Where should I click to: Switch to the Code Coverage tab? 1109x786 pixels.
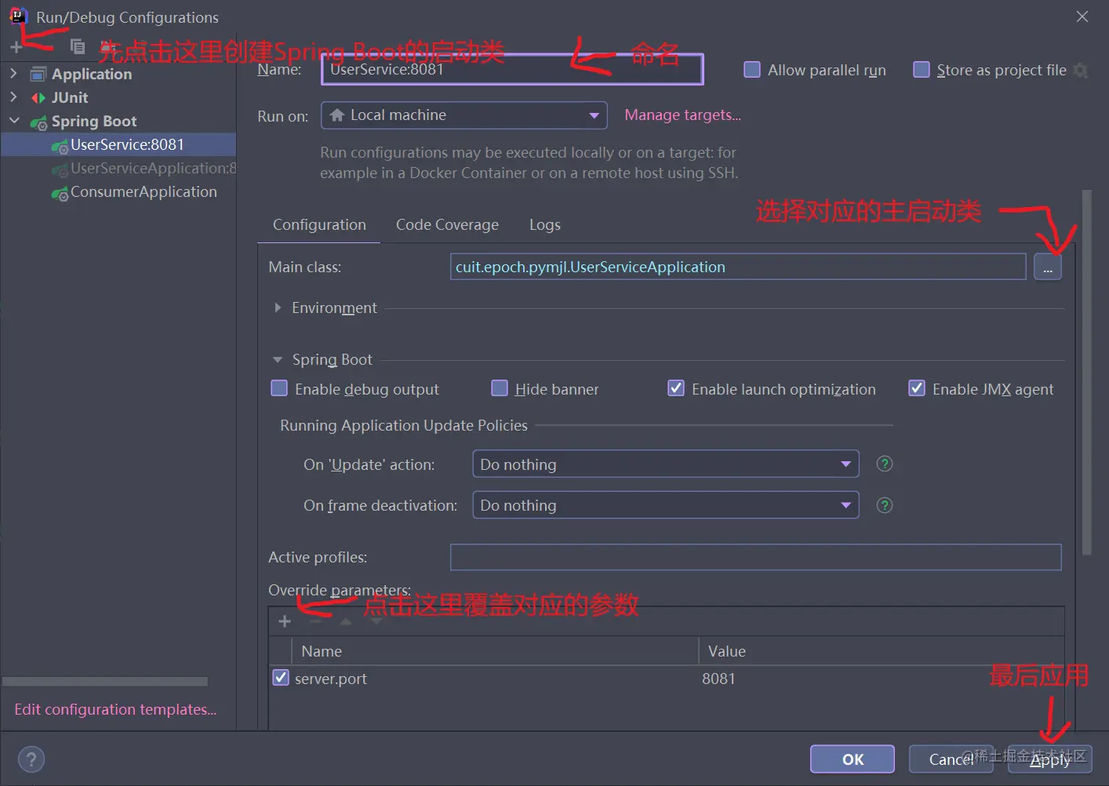point(446,224)
